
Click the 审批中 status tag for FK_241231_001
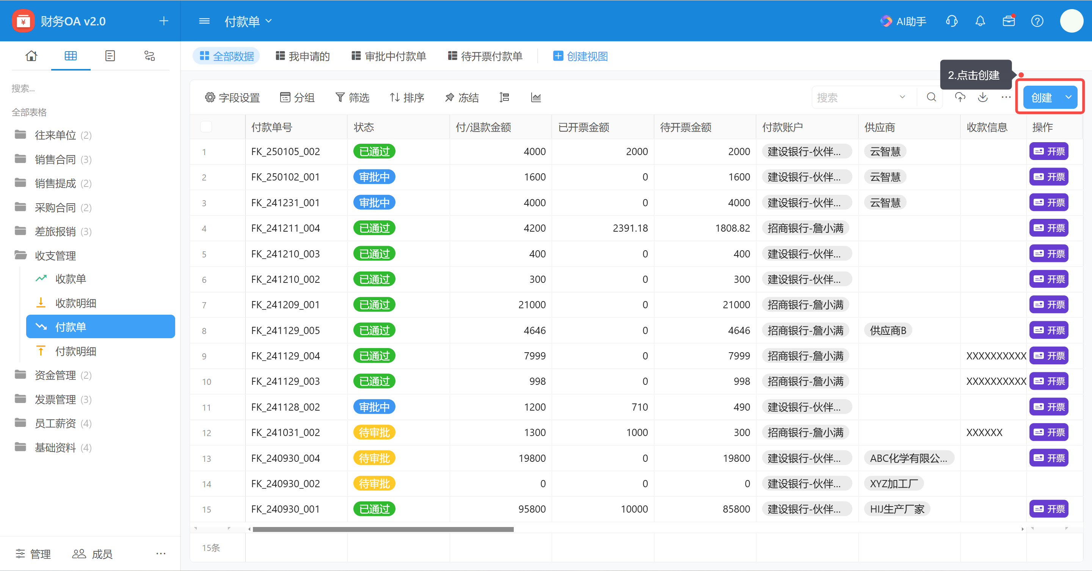[374, 202]
